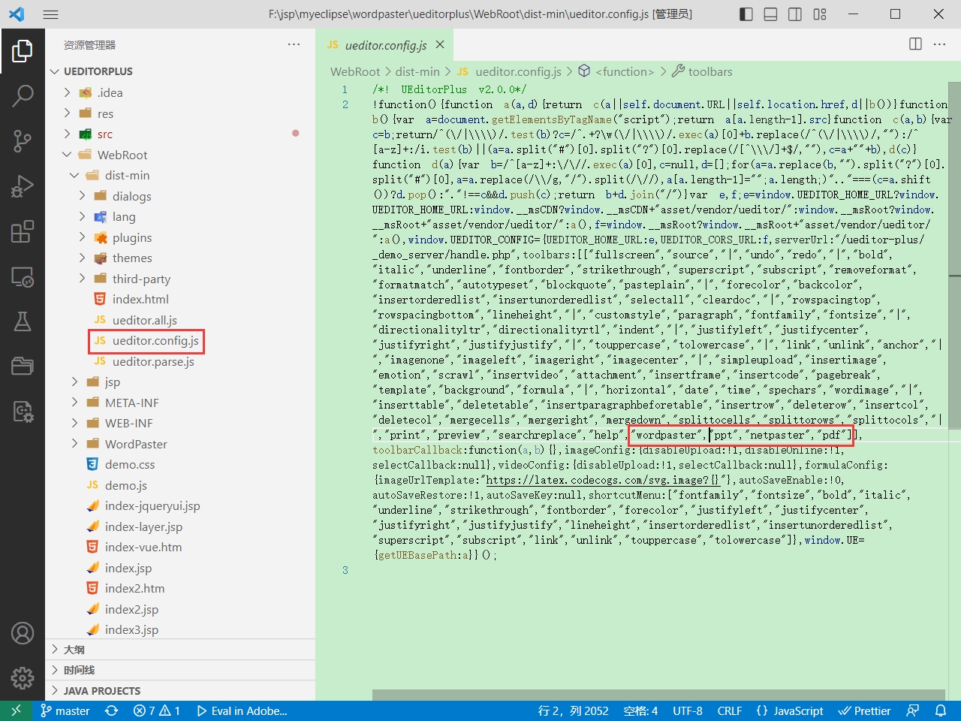
Task: Expand the 大纲 outline section
Action: pos(180,650)
